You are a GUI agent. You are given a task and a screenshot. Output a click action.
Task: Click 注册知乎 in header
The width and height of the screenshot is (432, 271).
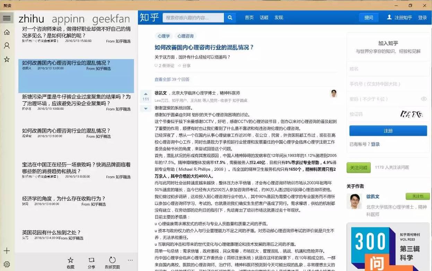[x=399, y=17]
